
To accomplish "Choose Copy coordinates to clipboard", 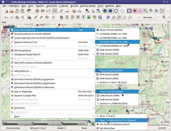I will [x=121, y=120].
